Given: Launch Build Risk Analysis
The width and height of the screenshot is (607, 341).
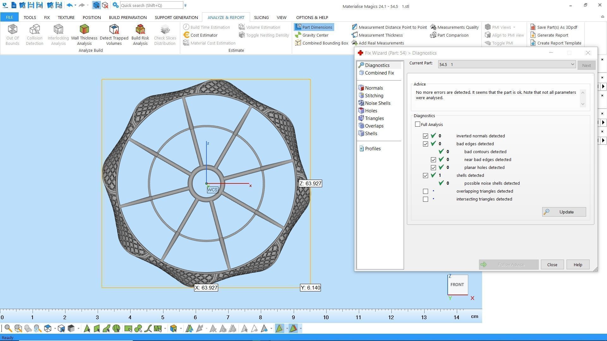Looking at the screenshot, I should point(140,34).
